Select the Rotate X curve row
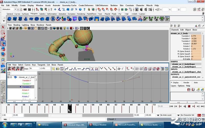Image resolution: width=205 pixels, height=128 pixels. pos(21,90)
